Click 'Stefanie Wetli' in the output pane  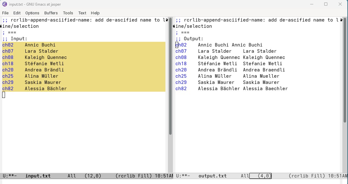click(x=263, y=64)
